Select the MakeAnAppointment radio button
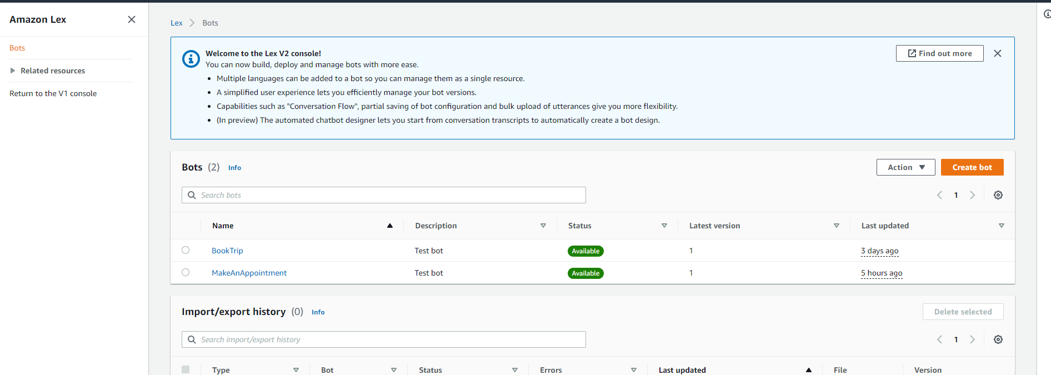Viewport: 1051px width, 375px height. (186, 273)
